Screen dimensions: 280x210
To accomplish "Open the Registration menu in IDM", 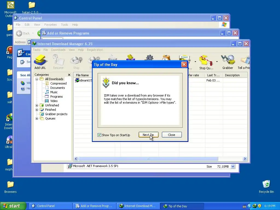I will coord(95,50).
